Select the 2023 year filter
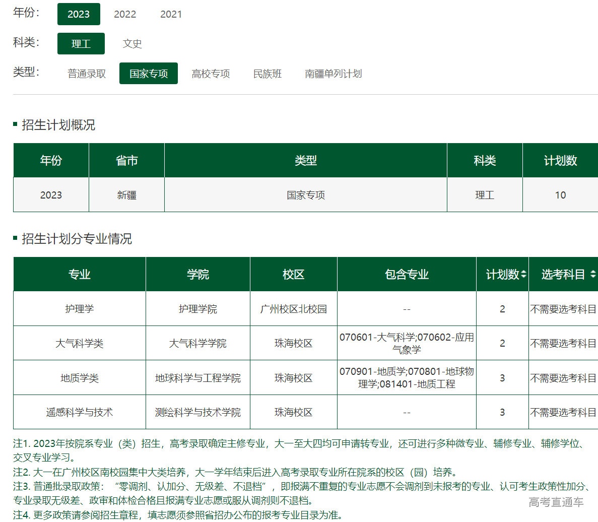 pos(79,14)
